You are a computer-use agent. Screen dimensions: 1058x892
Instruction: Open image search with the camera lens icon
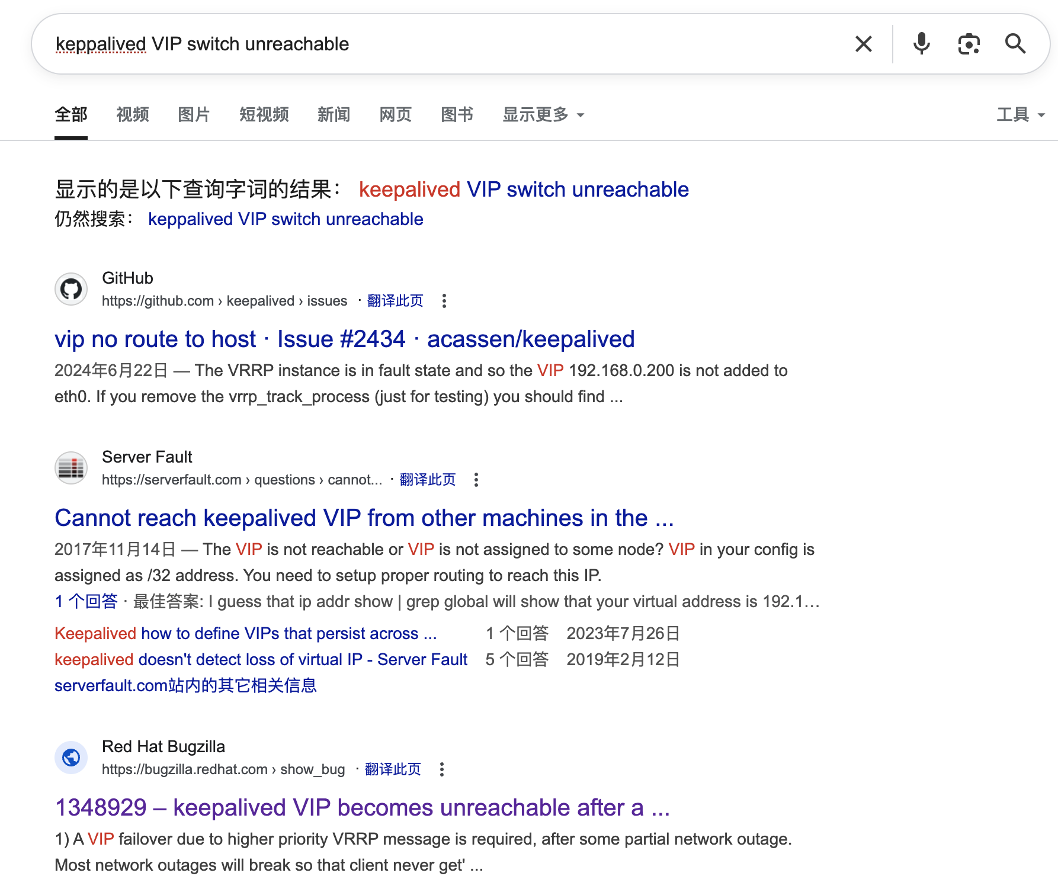(x=969, y=44)
